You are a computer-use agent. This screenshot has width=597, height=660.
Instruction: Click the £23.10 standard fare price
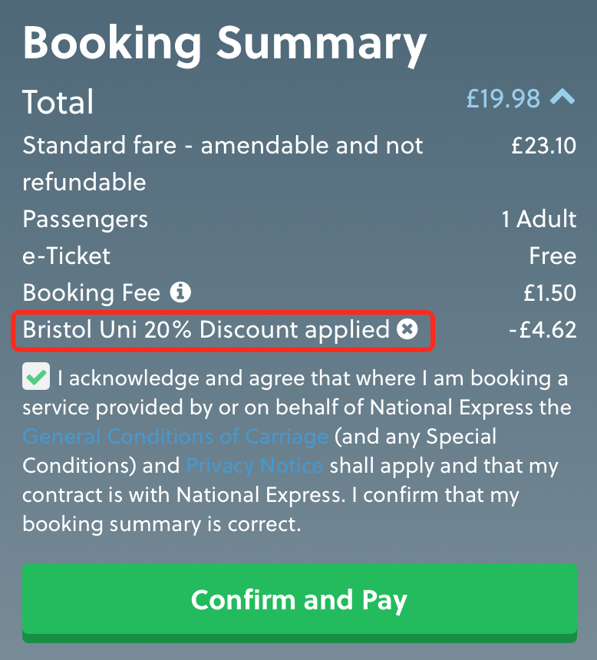pyautogui.click(x=543, y=146)
